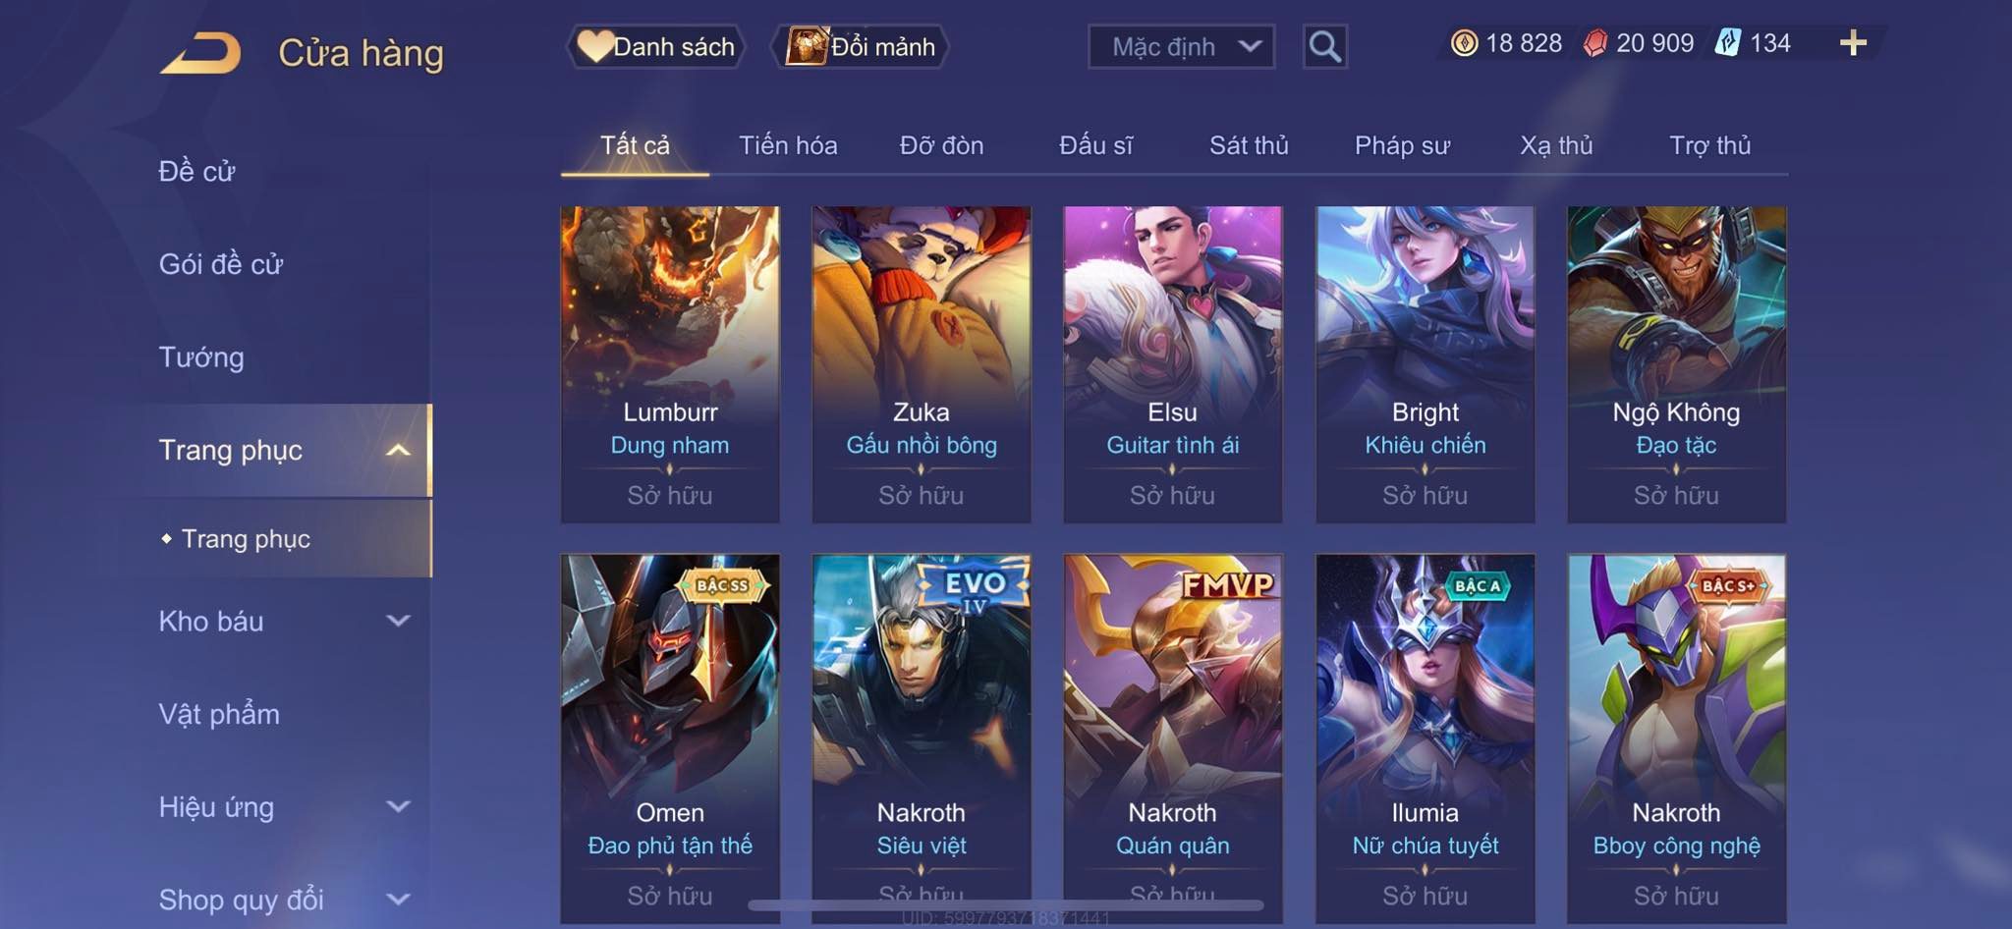
Task: Click the red gem currency icon
Action: click(1594, 43)
